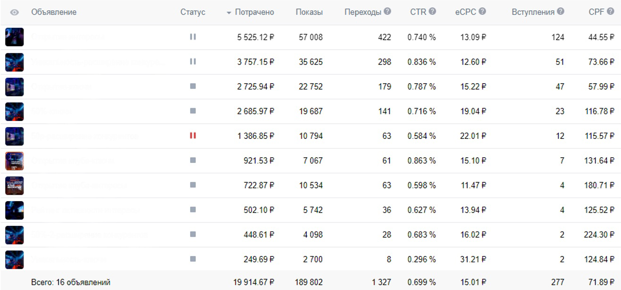Toggle pause status of ad with 5 525.12 ₽ spent
Viewport: 621px width, 290px height.
(193, 36)
